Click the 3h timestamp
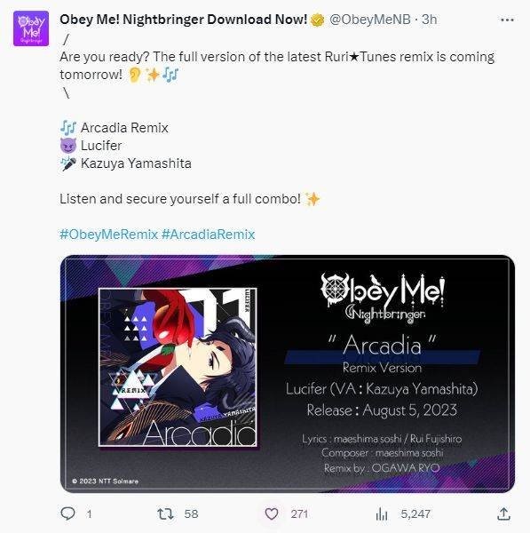 [430, 20]
